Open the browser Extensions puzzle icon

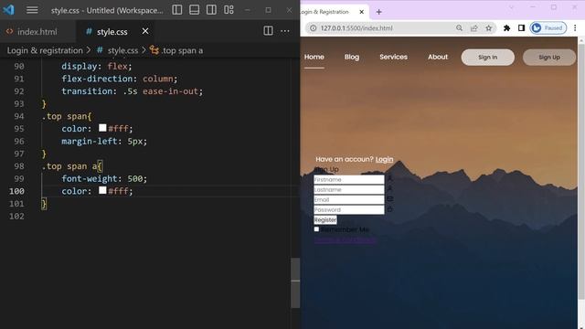[506, 28]
